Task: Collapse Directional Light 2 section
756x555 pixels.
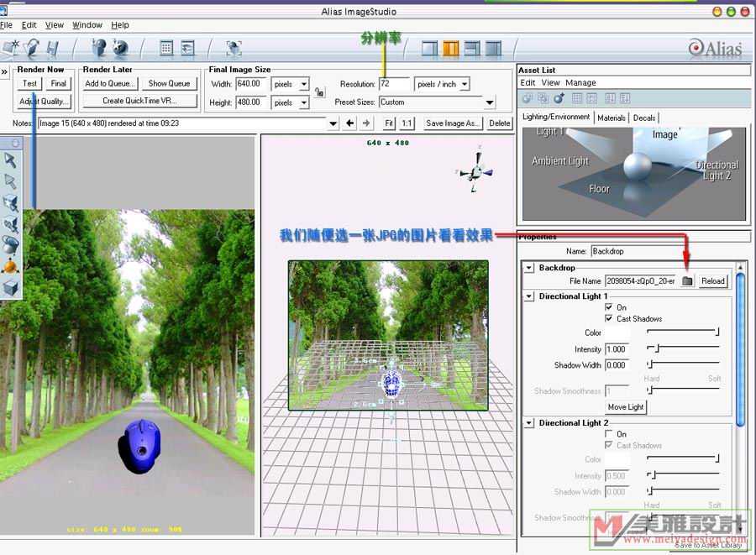Action: [529, 423]
